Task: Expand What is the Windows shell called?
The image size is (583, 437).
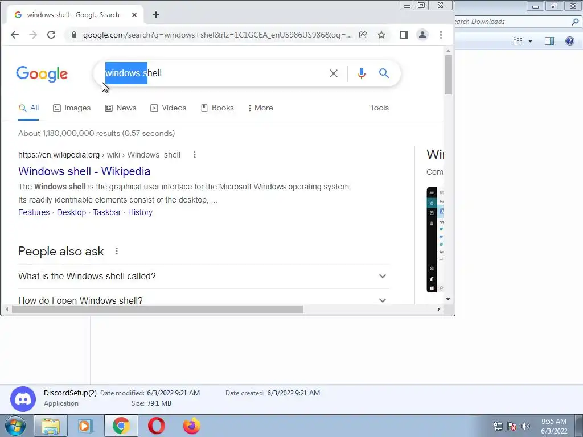Action: (204, 276)
